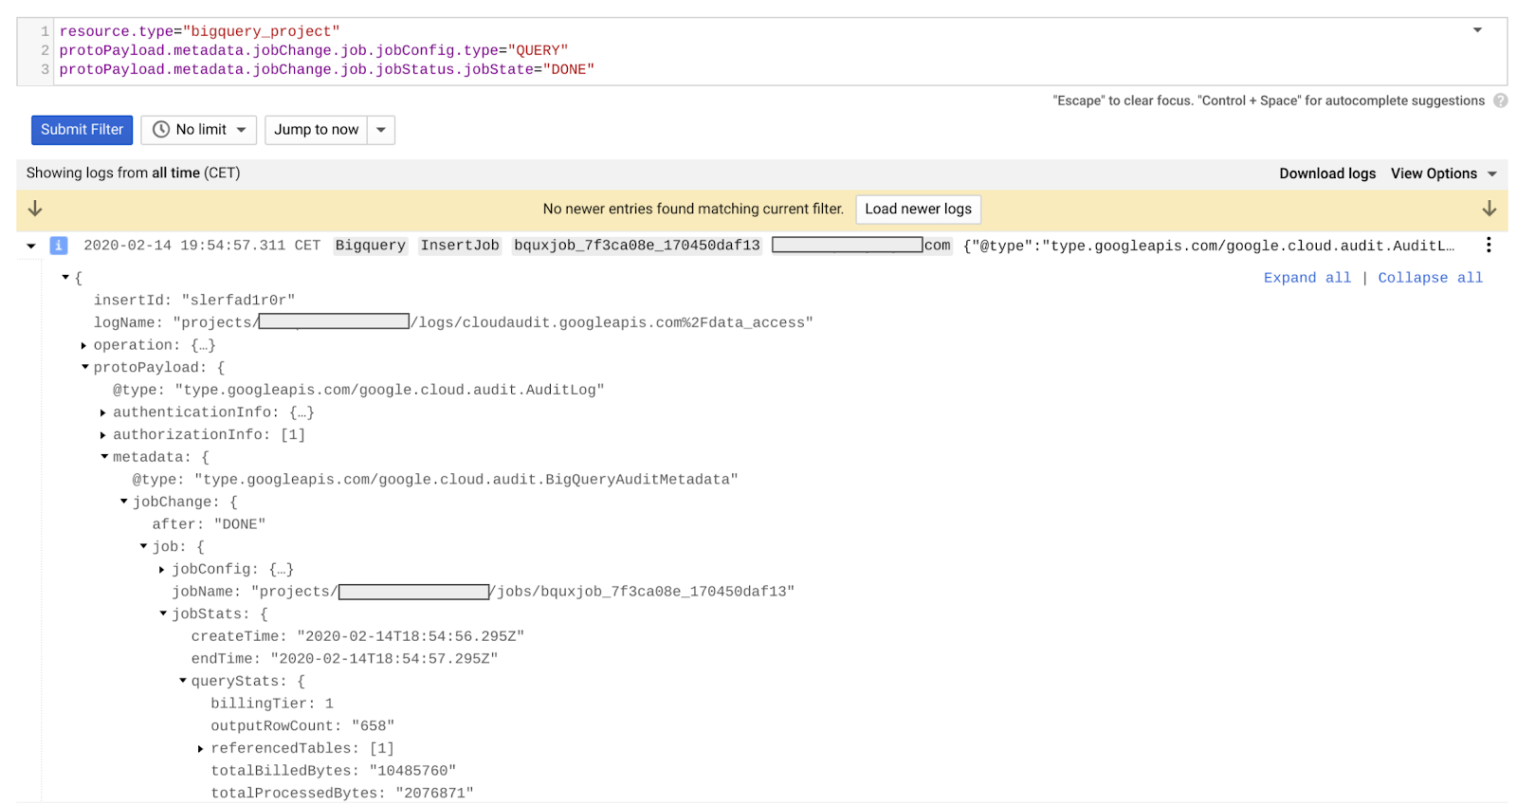This screenshot has width=1517, height=805.
Task: Click the totalBilledBytes "10485760" value
Action: click(412, 771)
